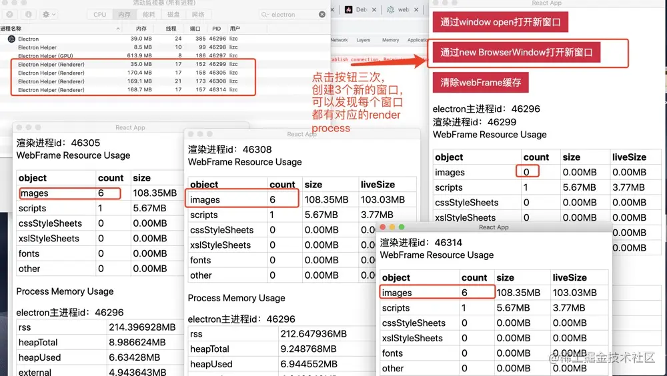The height and width of the screenshot is (376, 667).
Task: Click the electron search input field
Action: pyautogui.click(x=293, y=15)
